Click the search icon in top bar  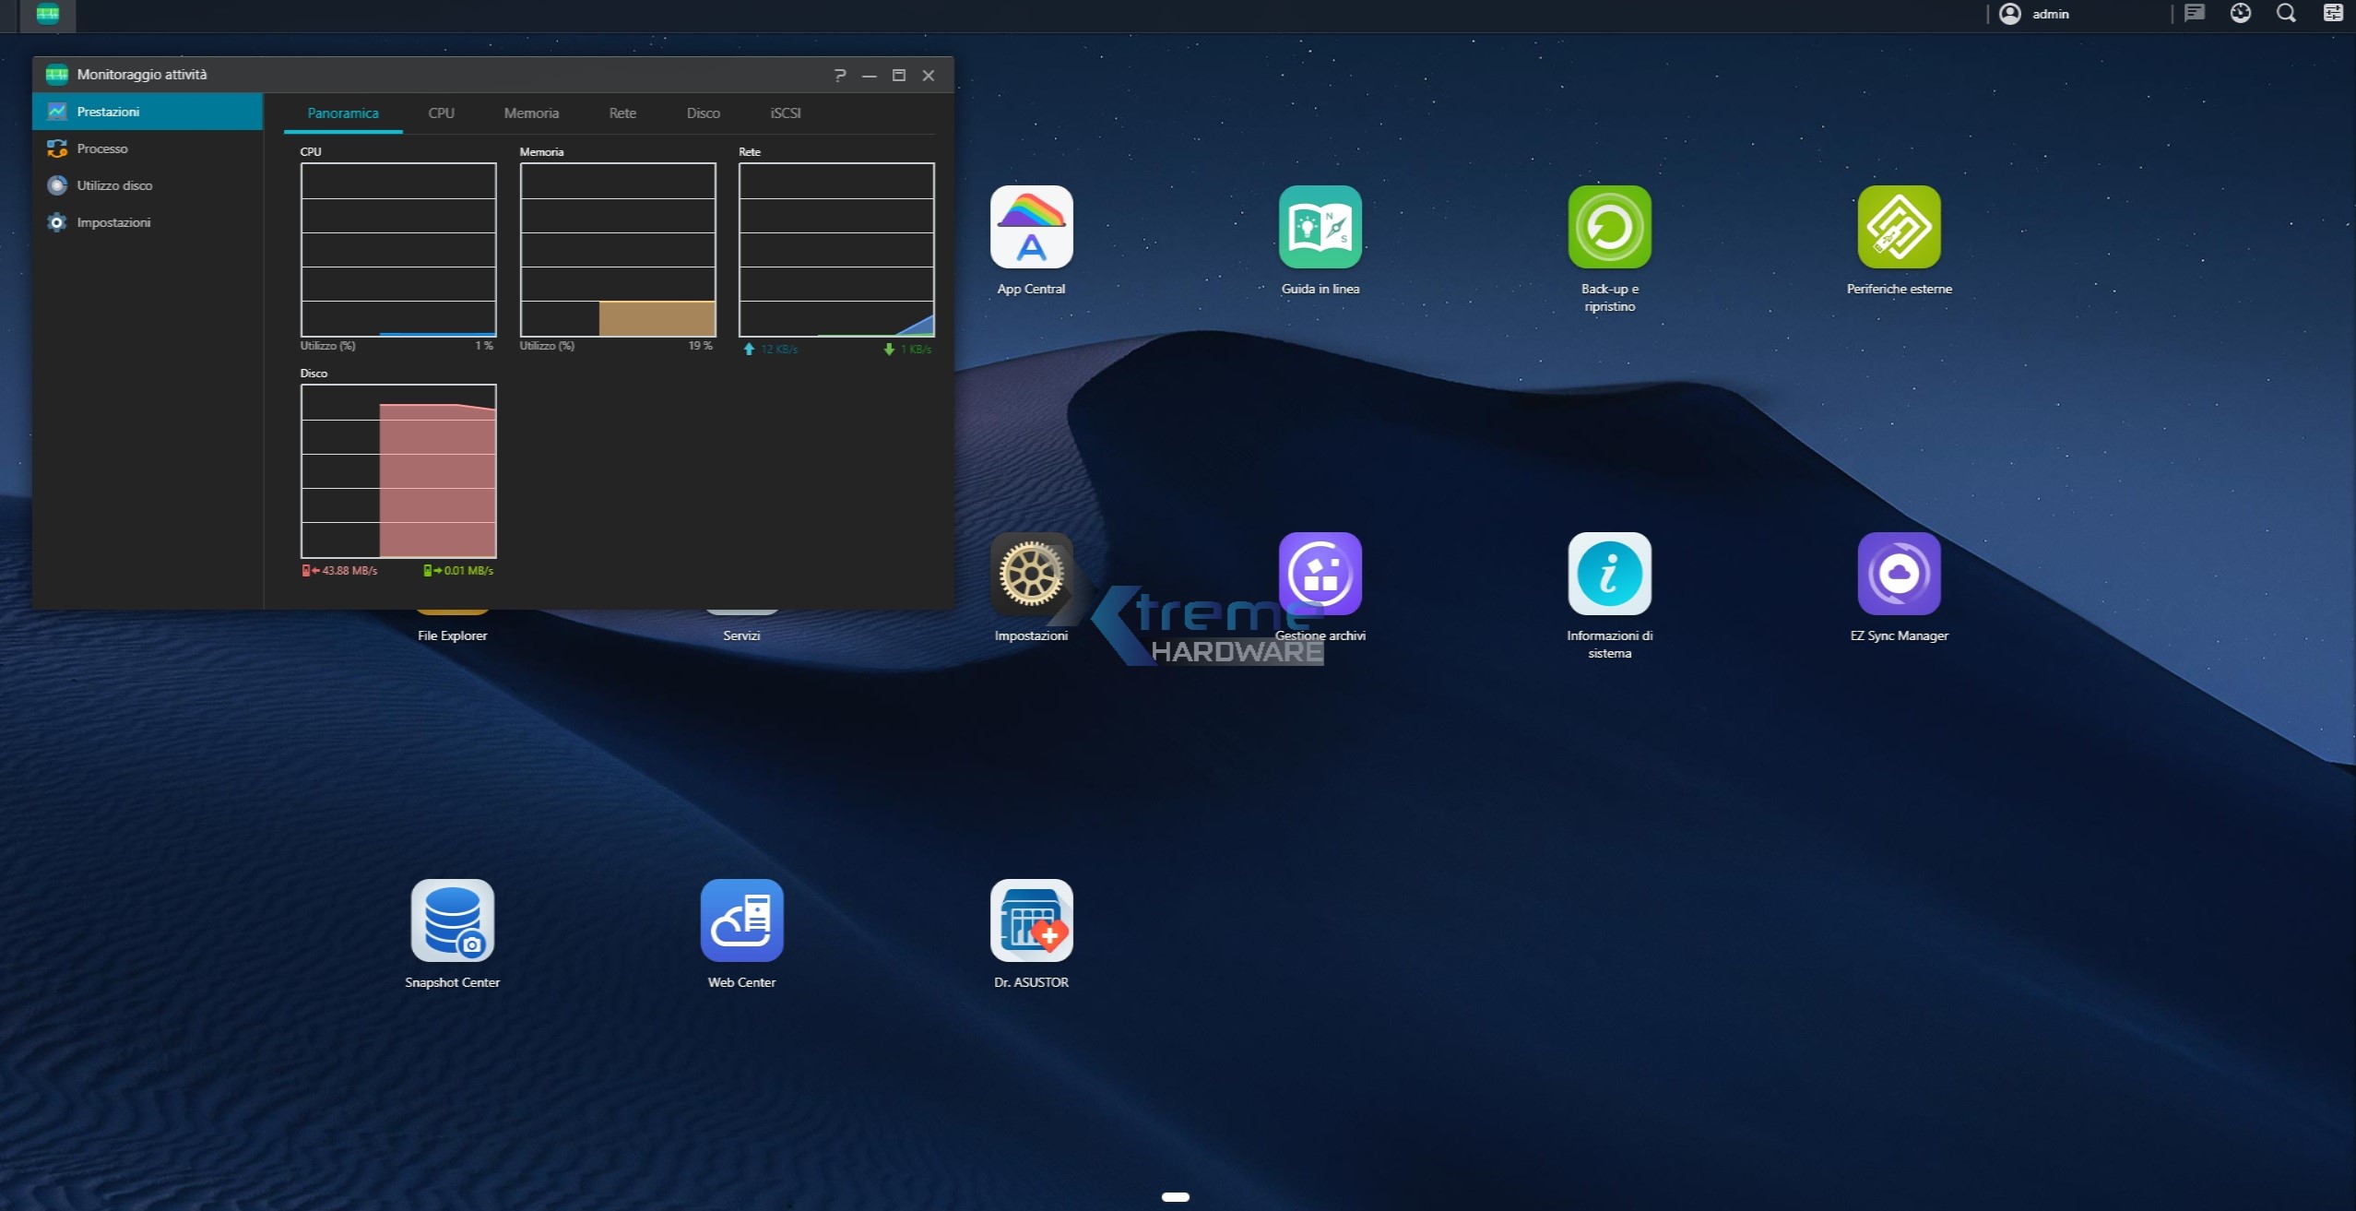pos(2286,14)
